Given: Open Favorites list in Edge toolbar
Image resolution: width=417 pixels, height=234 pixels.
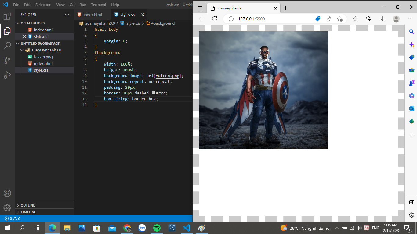Looking at the screenshot, I should pos(355,19).
